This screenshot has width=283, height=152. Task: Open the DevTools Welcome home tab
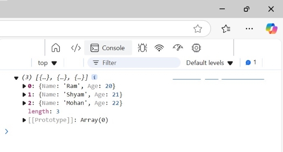(x=56, y=48)
